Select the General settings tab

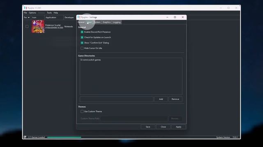(81, 22)
